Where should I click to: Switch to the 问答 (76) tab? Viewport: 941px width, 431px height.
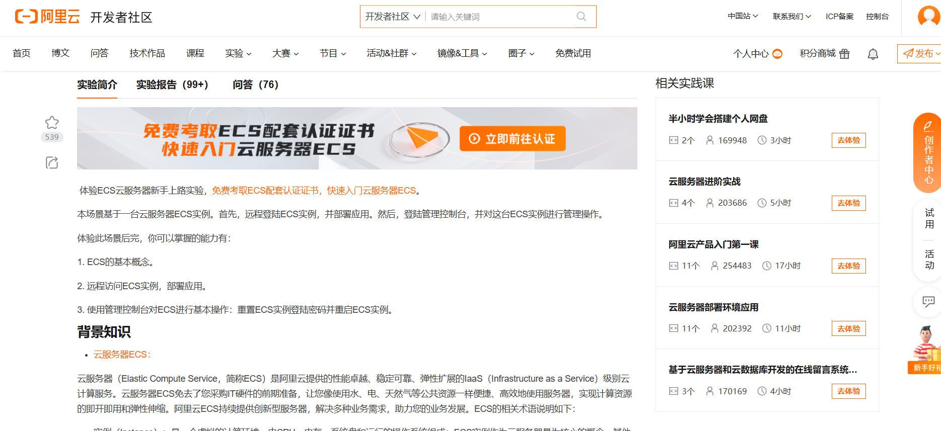point(255,84)
